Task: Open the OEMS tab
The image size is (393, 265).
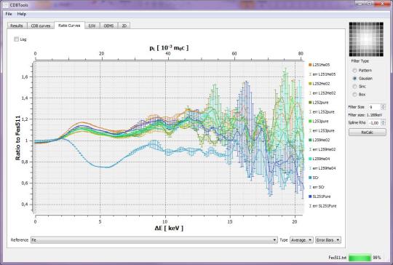Action: click(x=108, y=25)
